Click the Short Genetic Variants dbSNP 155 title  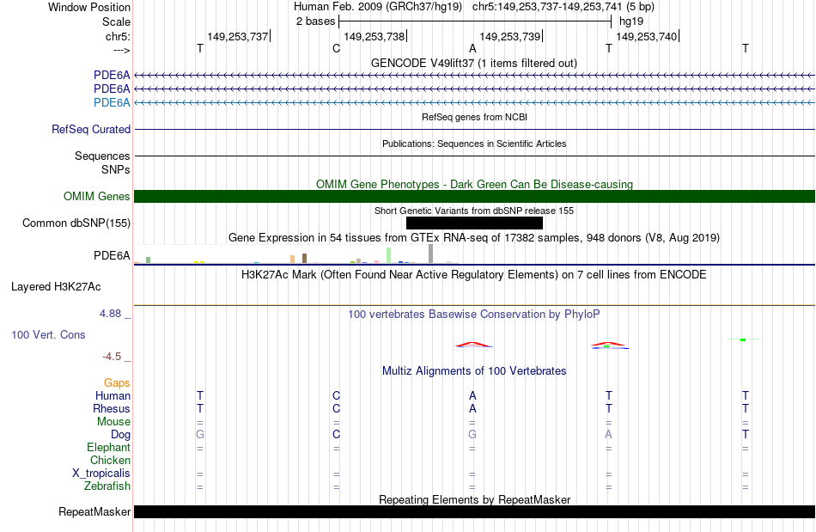[474, 211]
